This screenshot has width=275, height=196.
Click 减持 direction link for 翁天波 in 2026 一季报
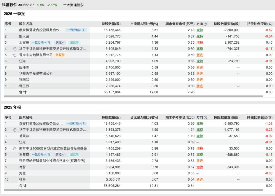(x=200, y=36)
